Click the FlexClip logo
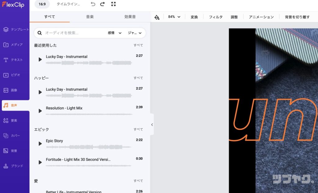318x193 pixels. [x=13, y=4]
